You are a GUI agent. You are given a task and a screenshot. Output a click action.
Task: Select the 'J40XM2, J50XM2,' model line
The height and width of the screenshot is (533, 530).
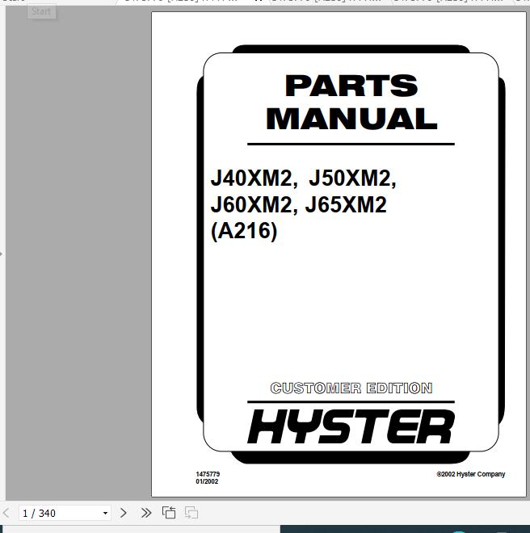(x=303, y=178)
